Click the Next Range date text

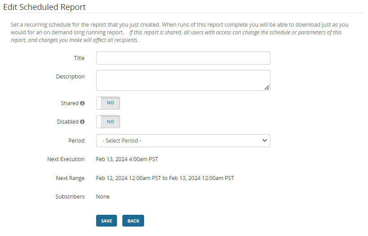coord(165,178)
